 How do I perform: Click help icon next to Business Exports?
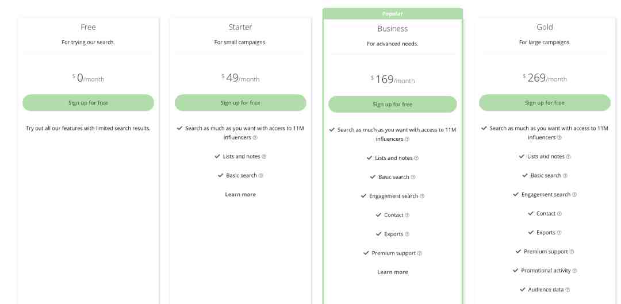[x=407, y=234]
